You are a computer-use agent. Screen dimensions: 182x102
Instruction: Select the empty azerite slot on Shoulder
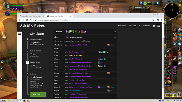[107, 59]
